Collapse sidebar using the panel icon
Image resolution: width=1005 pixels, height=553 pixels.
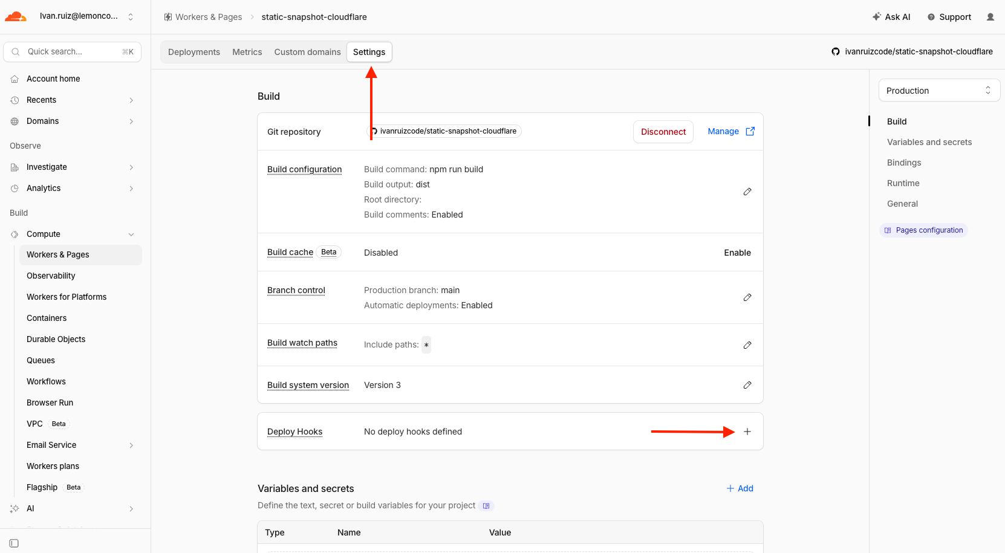14,543
